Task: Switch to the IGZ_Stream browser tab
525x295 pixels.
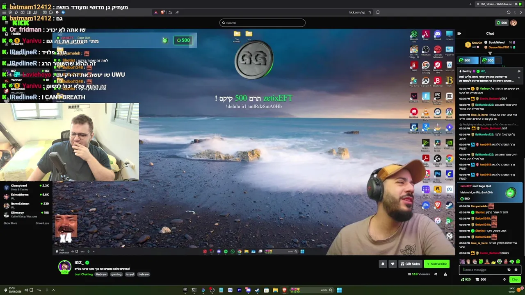Action: (x=499, y=4)
